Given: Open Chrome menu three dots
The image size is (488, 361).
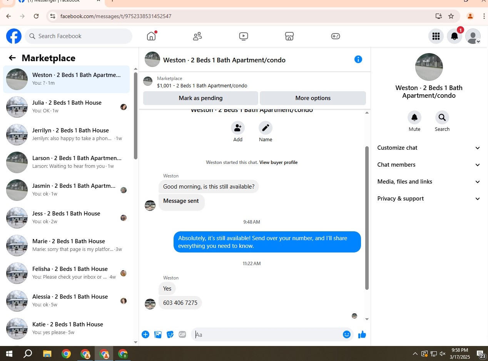Looking at the screenshot, I should pyautogui.click(x=484, y=16).
